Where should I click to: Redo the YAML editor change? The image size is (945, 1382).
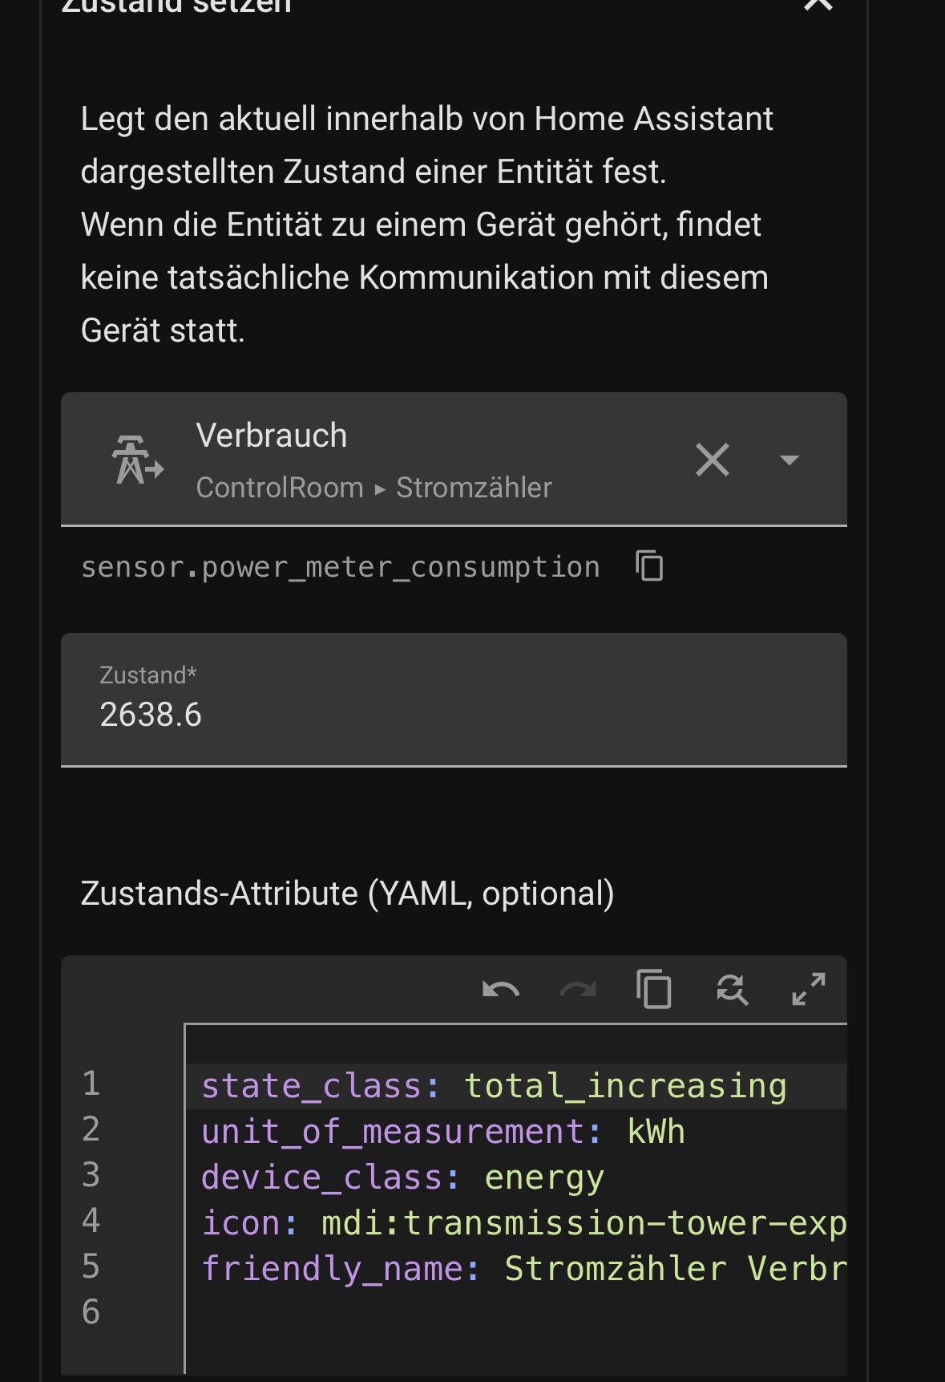(577, 989)
